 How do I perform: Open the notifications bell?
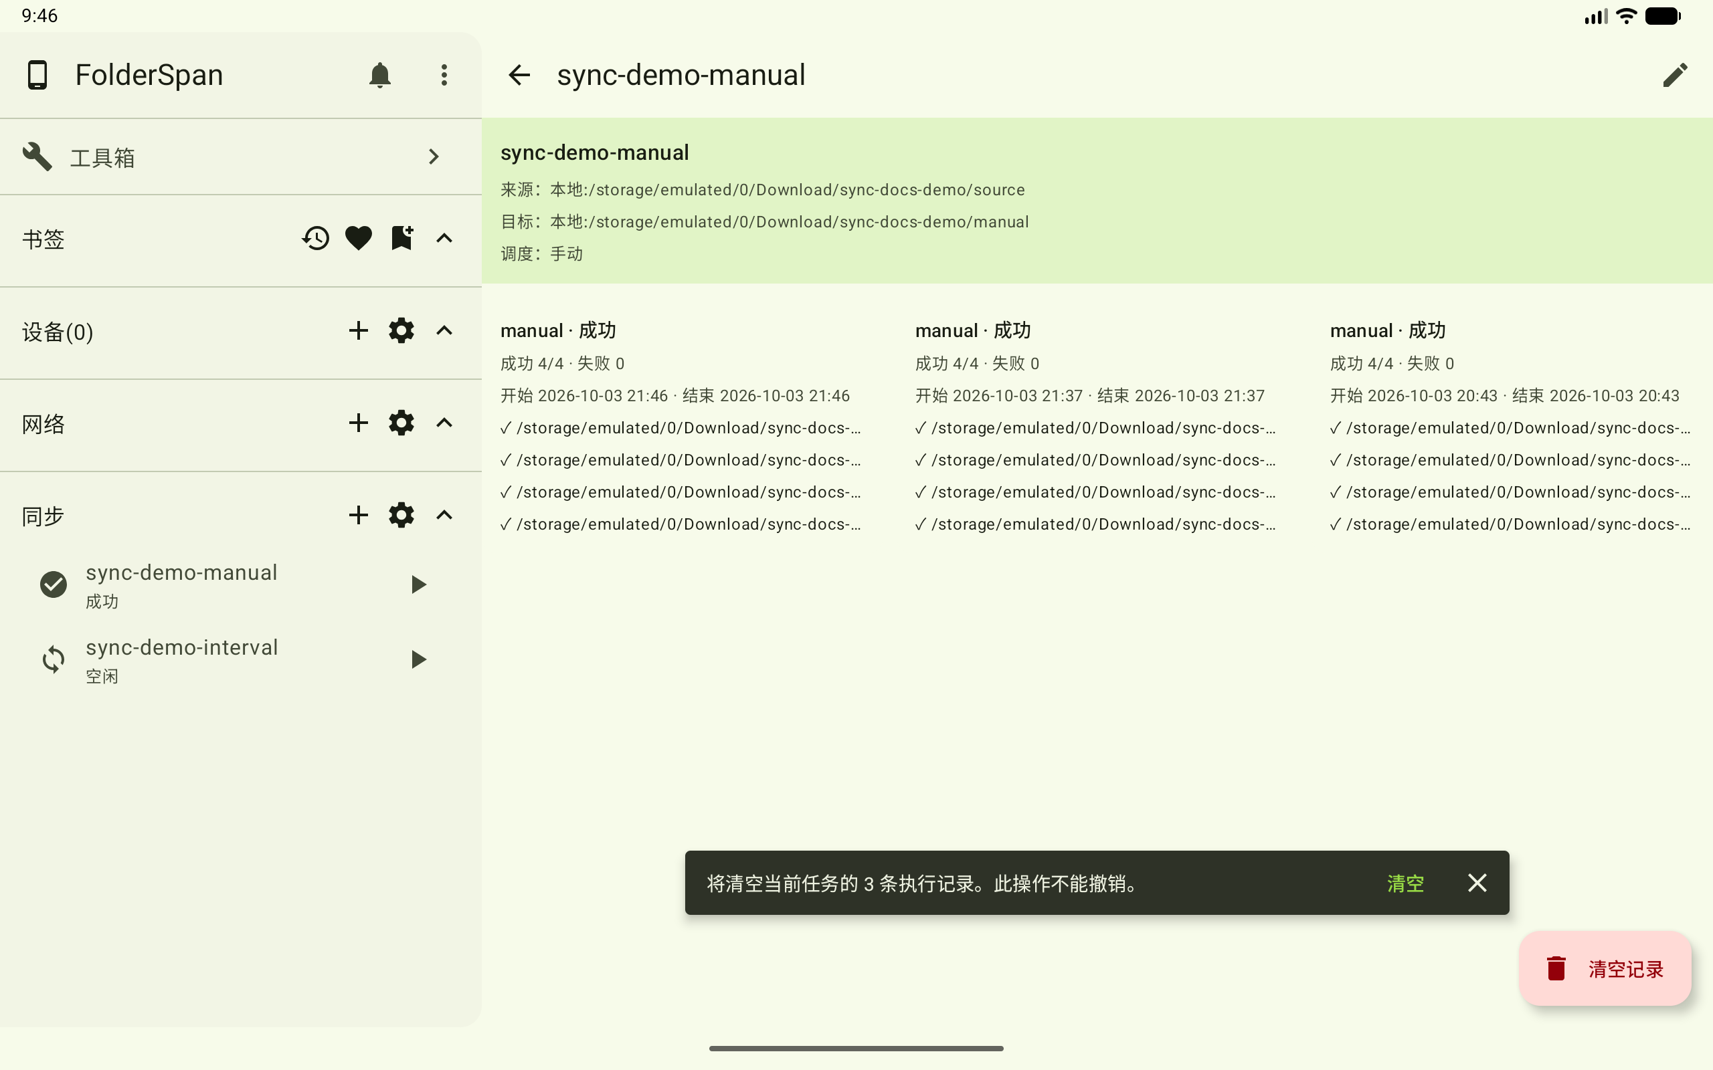pos(379,75)
